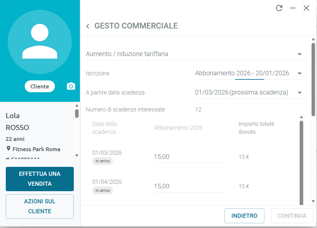Go back using the arrow beside GESTO COMMERCIALE

point(88,26)
